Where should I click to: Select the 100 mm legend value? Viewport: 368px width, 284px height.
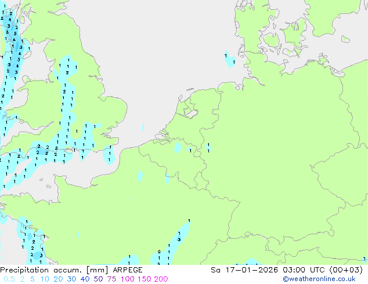point(128,279)
